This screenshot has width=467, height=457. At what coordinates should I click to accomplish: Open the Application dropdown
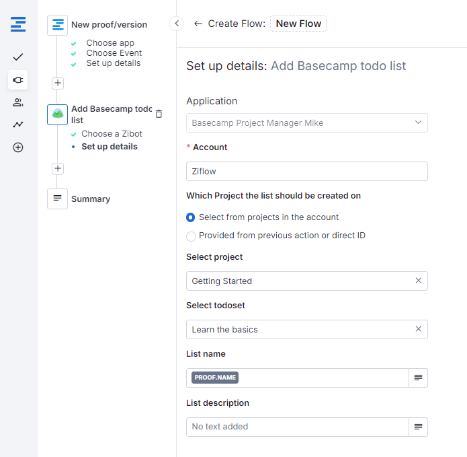(306, 123)
